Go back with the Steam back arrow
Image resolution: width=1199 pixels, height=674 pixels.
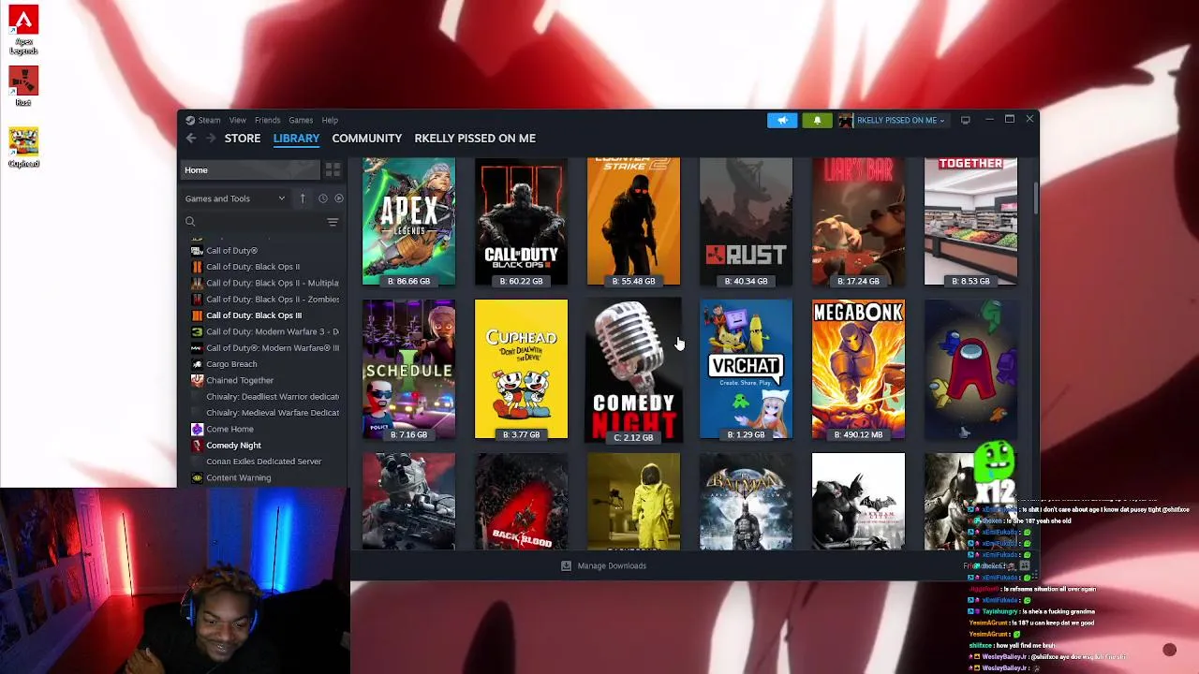coord(191,139)
